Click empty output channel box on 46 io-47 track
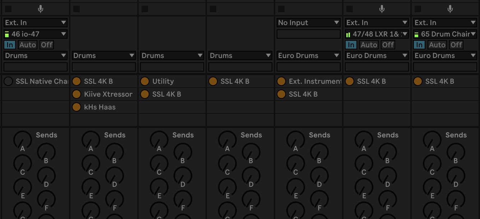This screenshot has height=219, width=480. click(36, 67)
